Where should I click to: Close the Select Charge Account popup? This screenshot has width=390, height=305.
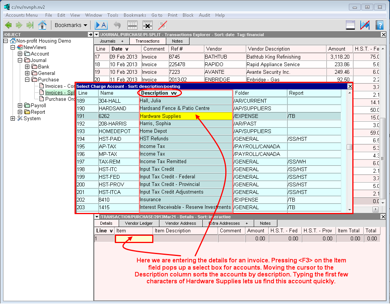[x=350, y=86]
